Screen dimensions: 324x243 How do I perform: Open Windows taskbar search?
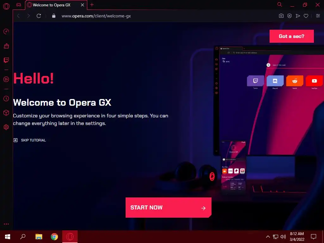[23, 237]
